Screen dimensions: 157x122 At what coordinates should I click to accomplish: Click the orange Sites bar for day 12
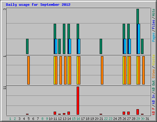pyautogui.click(x=61, y=70)
